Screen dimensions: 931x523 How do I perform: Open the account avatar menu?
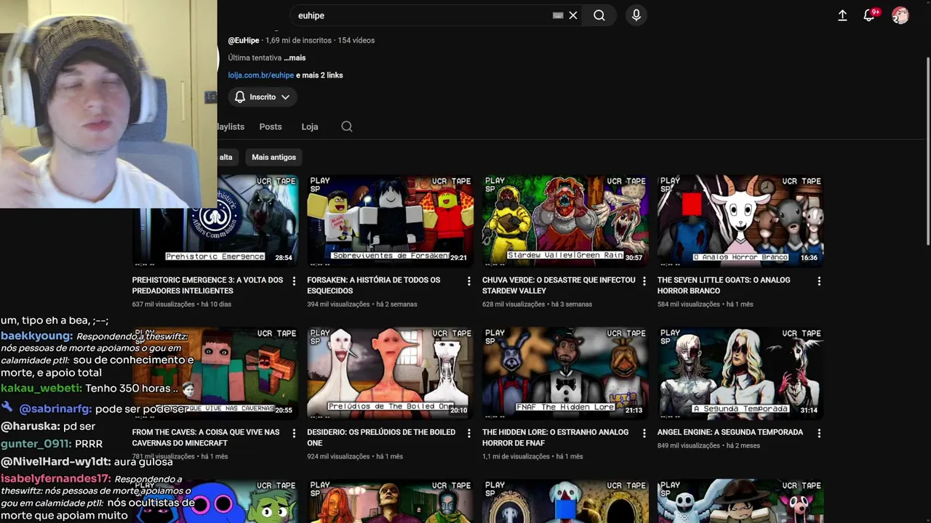click(900, 15)
